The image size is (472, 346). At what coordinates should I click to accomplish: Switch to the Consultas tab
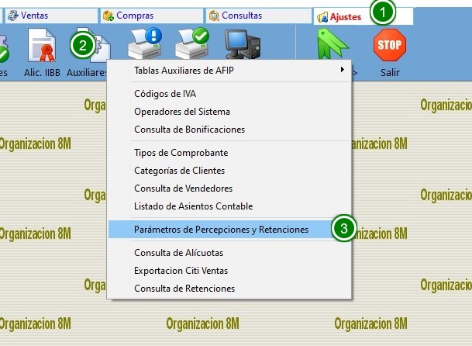coord(259,16)
